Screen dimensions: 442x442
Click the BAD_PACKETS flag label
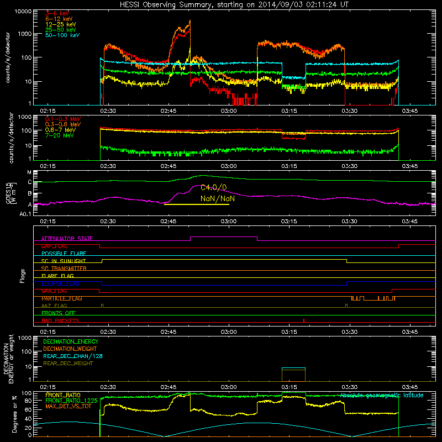[x=60, y=320]
